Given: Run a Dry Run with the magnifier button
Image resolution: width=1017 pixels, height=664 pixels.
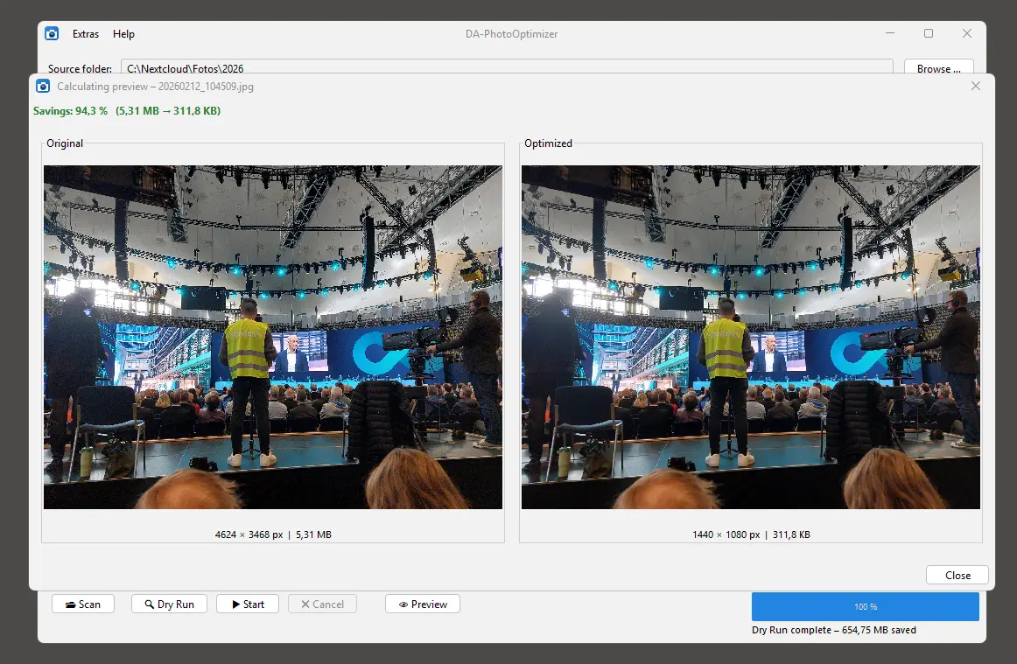Looking at the screenshot, I should 169,604.
